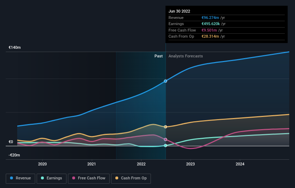Select the 2021 x-axis label

pos(91,164)
